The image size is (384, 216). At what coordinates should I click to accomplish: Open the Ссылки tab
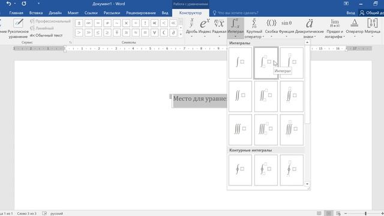click(91, 13)
